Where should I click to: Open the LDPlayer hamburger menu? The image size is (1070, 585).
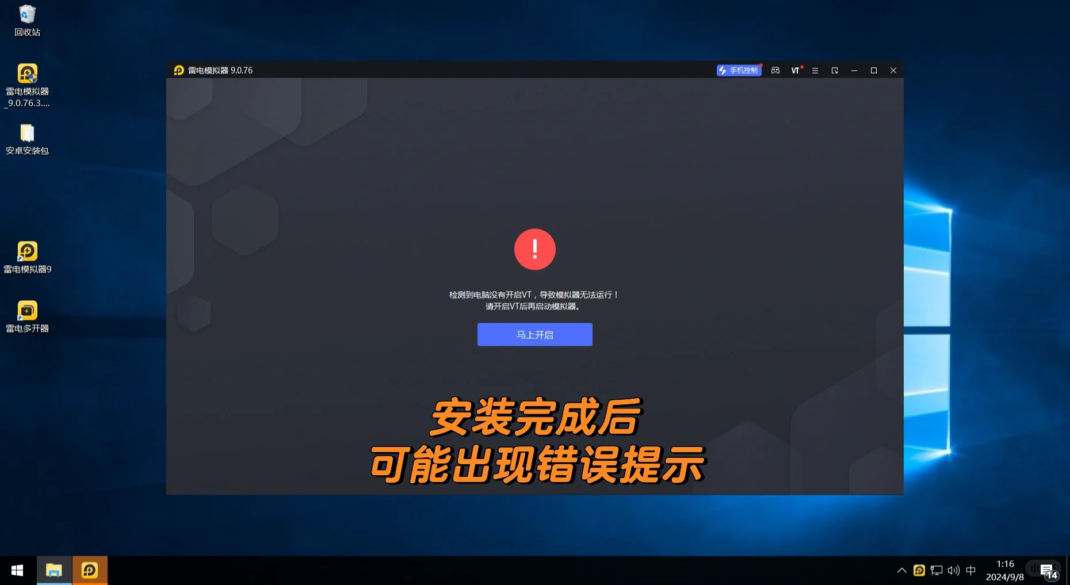click(815, 70)
